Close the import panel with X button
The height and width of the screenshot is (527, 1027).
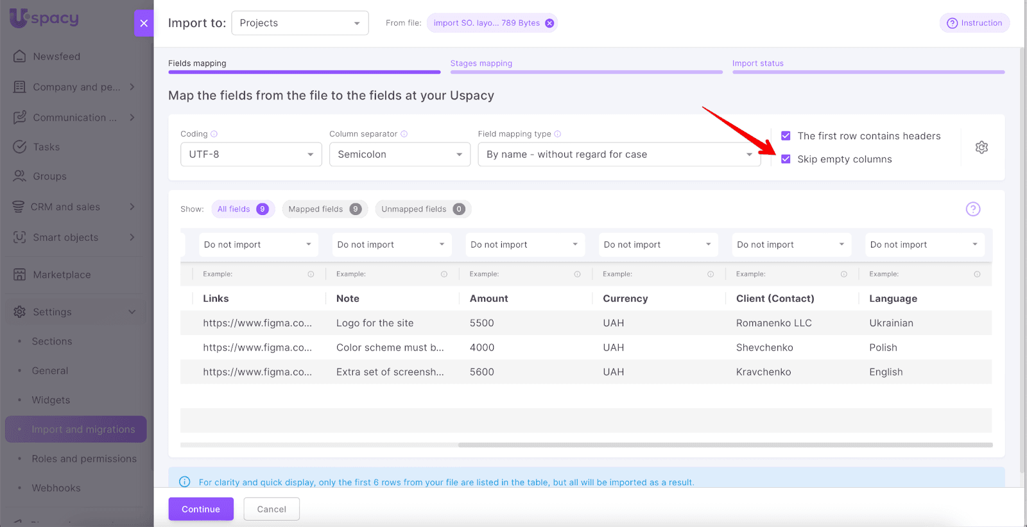[x=144, y=23]
